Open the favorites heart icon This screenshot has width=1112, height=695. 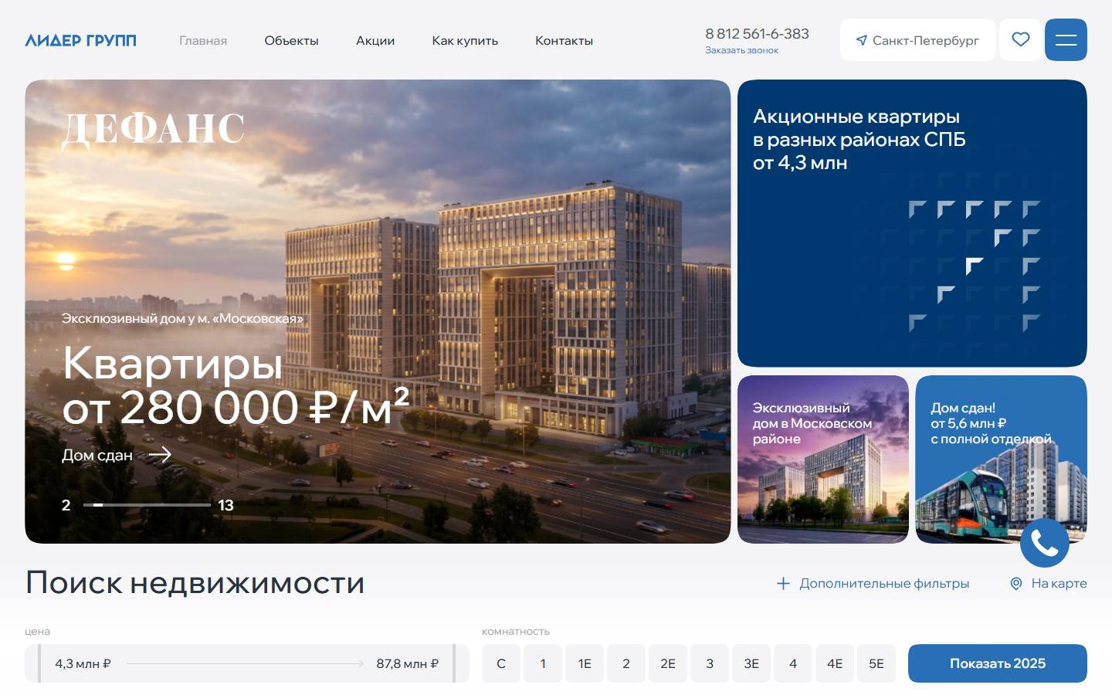tap(1021, 39)
